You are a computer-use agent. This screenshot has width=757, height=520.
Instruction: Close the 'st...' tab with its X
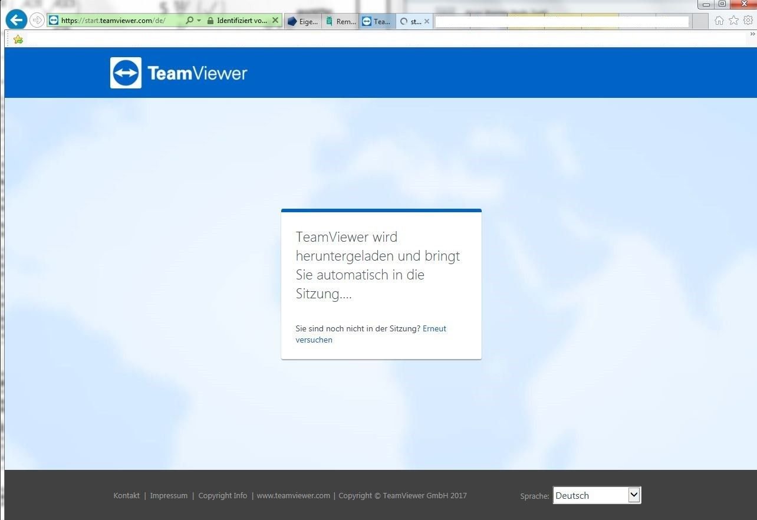click(427, 21)
